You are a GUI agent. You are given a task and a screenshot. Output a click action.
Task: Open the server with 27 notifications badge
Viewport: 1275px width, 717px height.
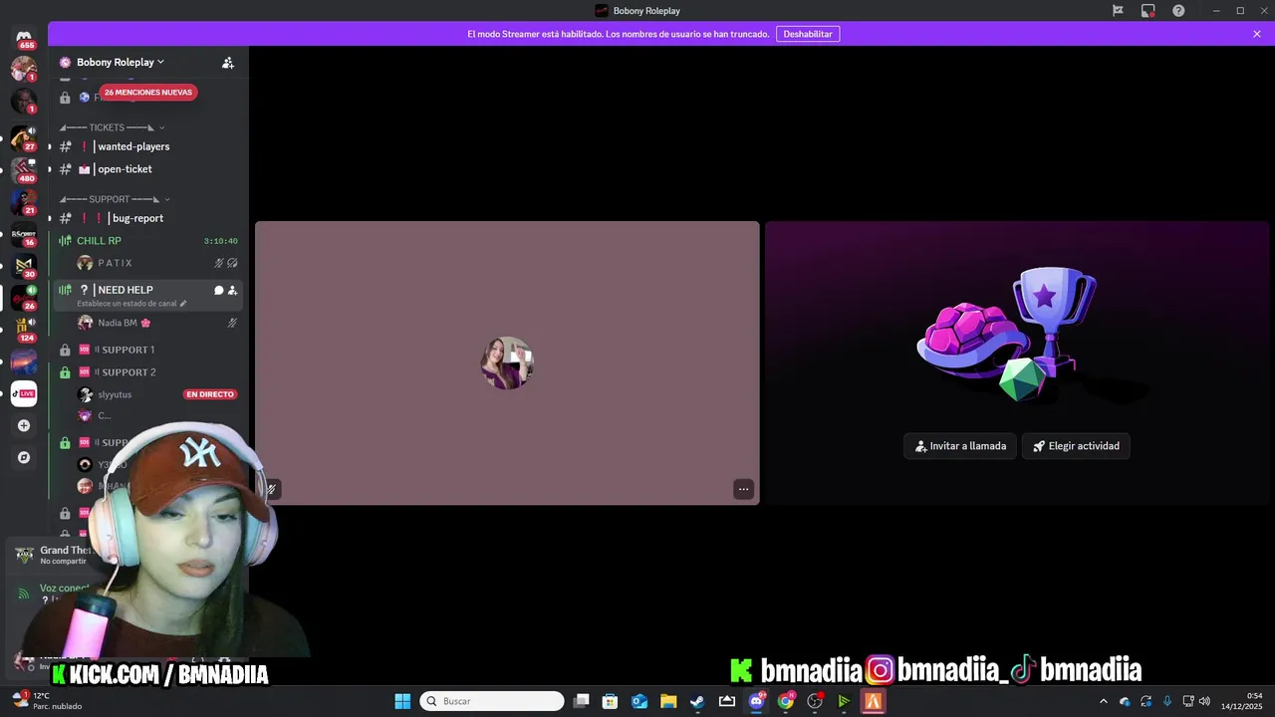coord(24,137)
